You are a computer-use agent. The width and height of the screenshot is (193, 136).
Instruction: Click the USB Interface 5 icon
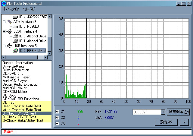tap(10, 46)
